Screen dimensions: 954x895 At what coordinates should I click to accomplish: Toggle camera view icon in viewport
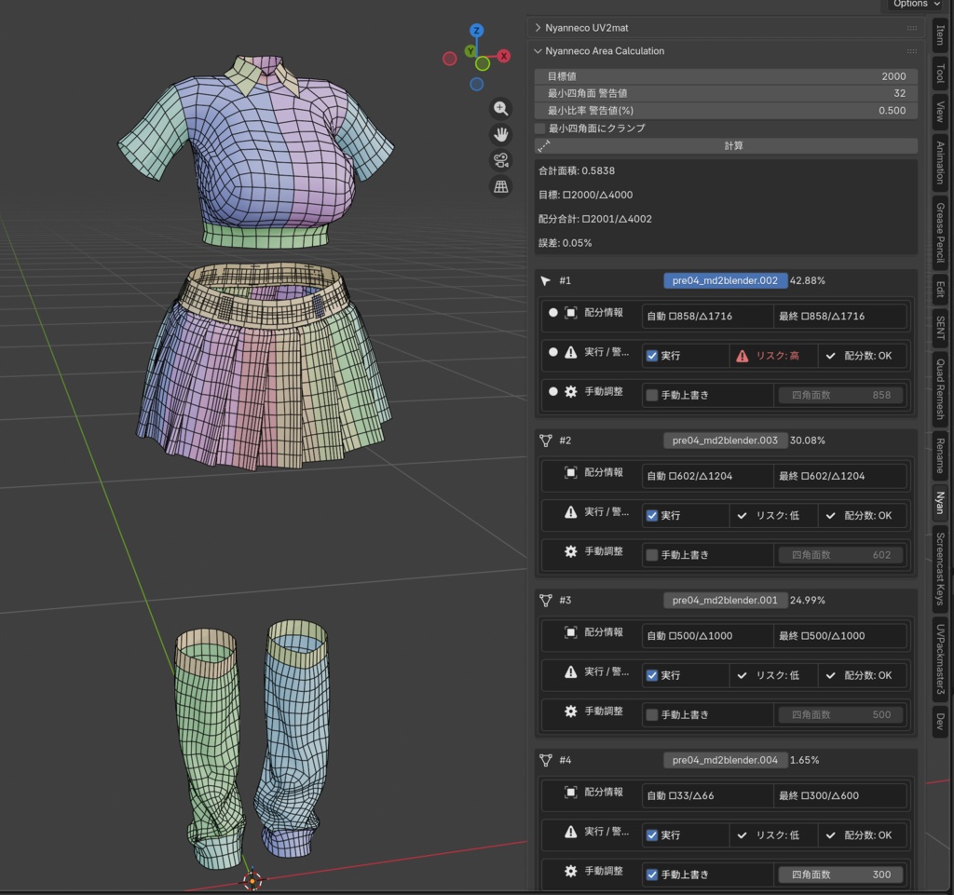[x=501, y=161]
